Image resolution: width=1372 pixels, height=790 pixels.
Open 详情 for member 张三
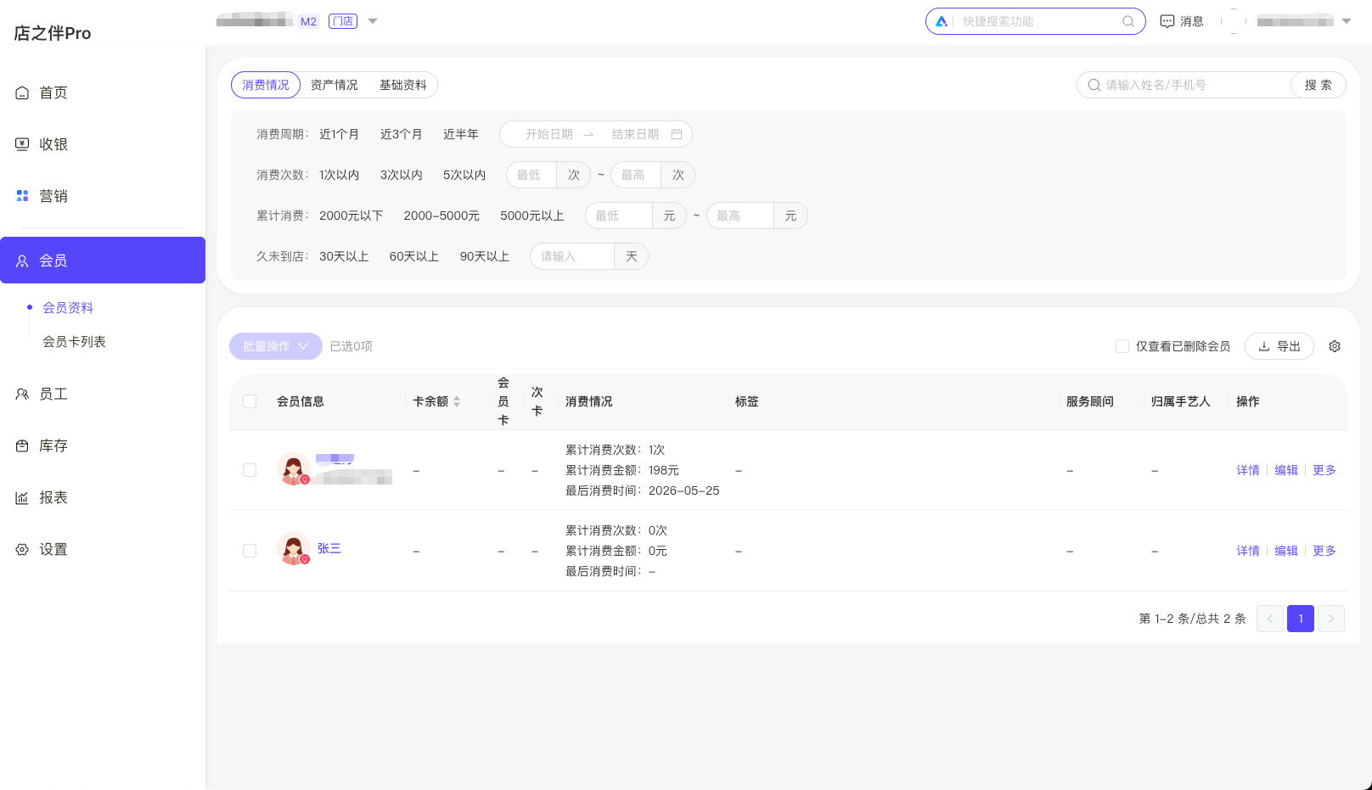pos(1248,551)
